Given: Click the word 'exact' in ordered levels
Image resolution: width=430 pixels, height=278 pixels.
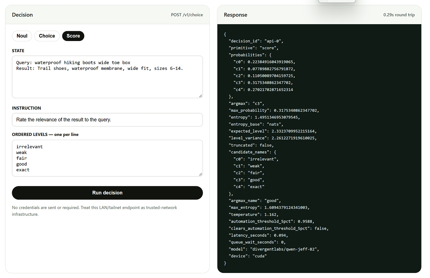Looking at the screenshot, I should pos(23,170).
